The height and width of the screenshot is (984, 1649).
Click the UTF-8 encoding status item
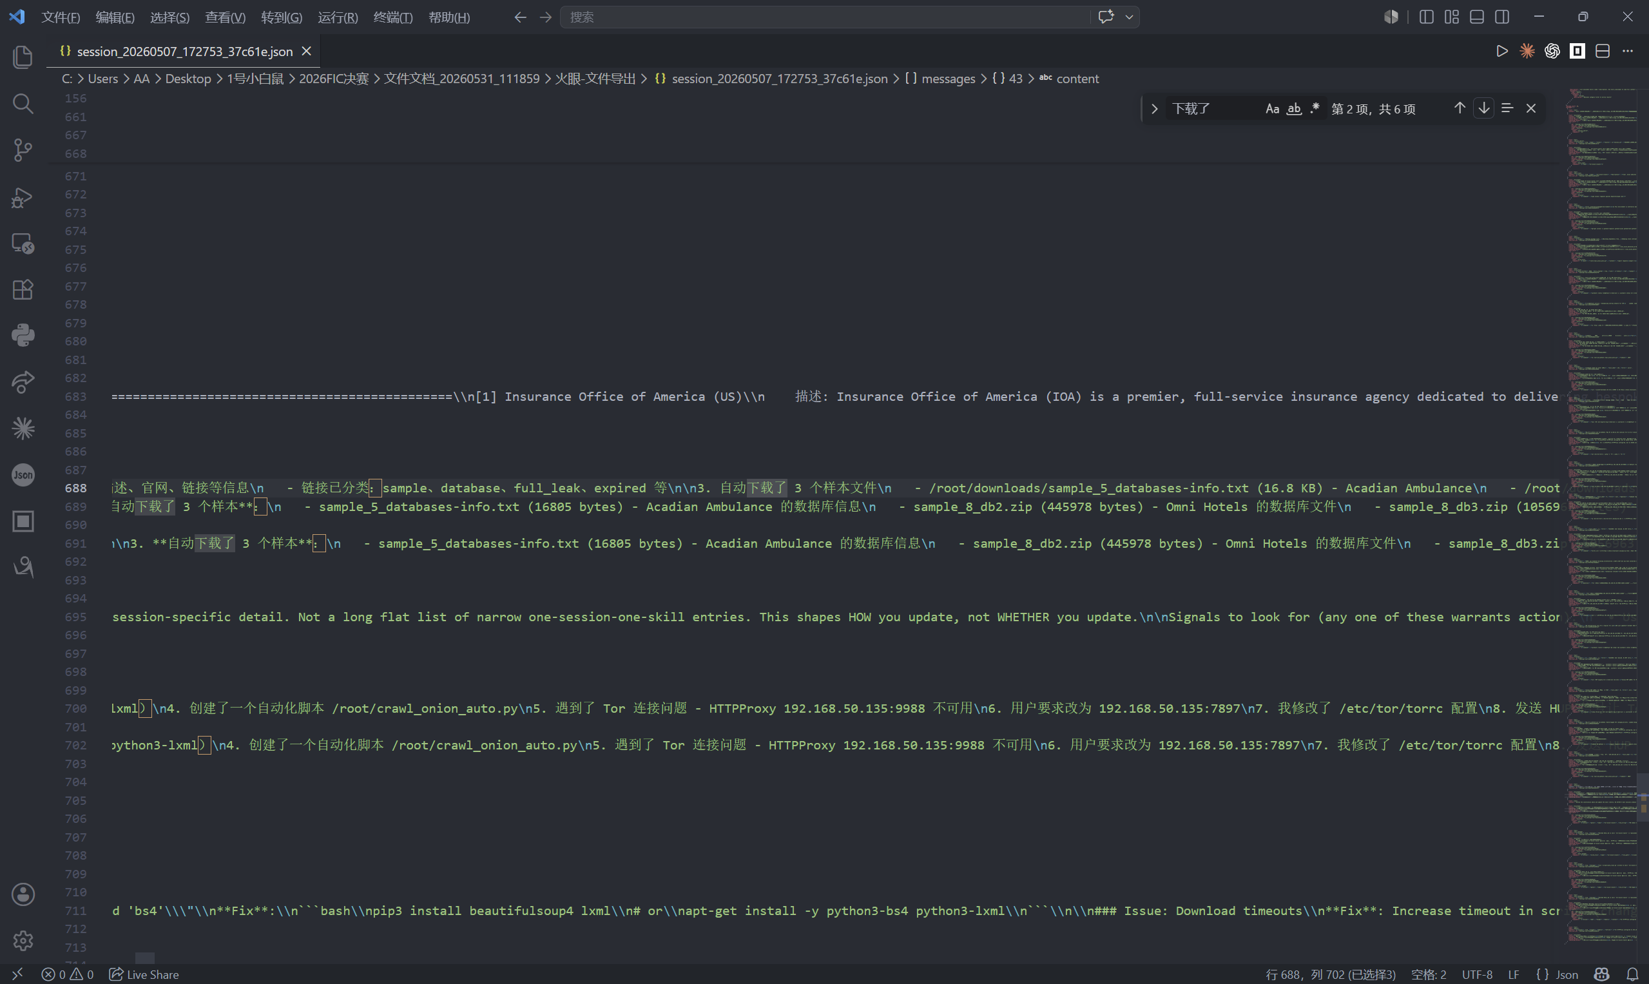click(x=1476, y=974)
